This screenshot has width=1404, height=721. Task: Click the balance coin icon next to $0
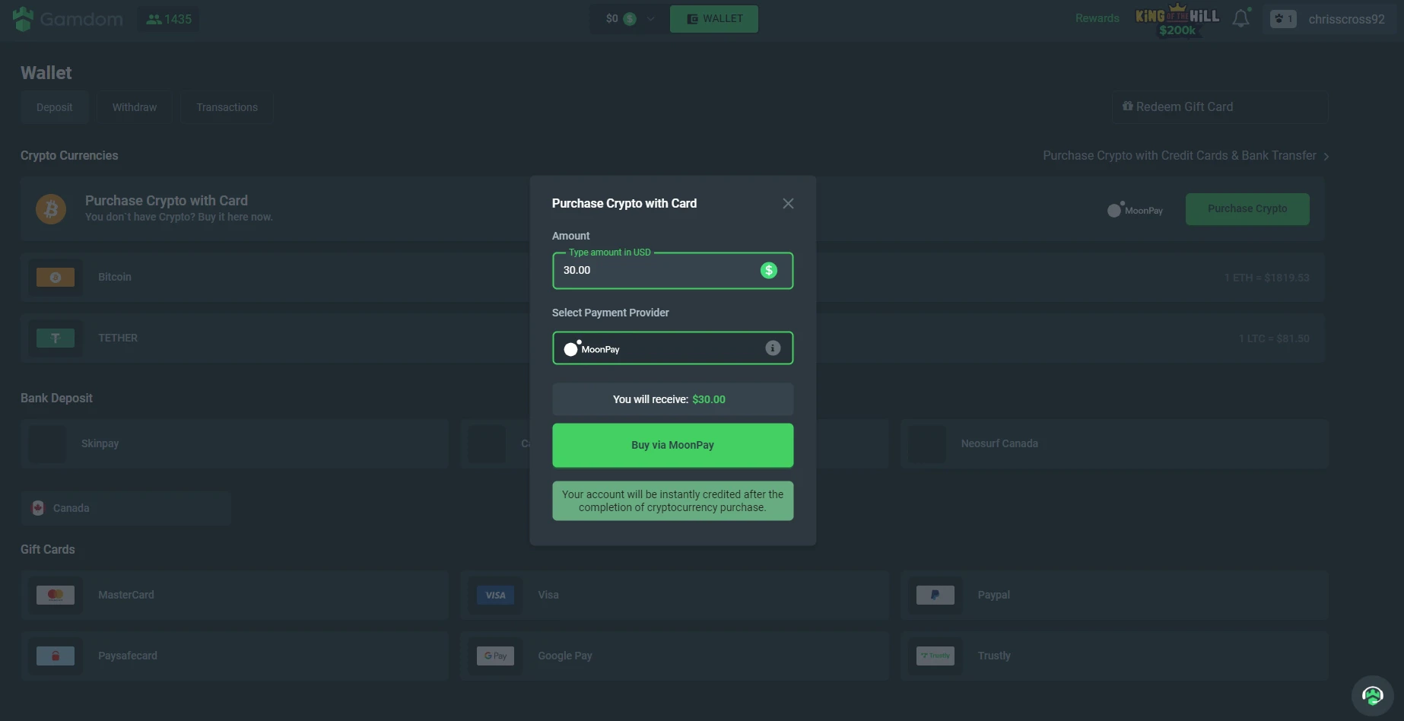coord(630,19)
